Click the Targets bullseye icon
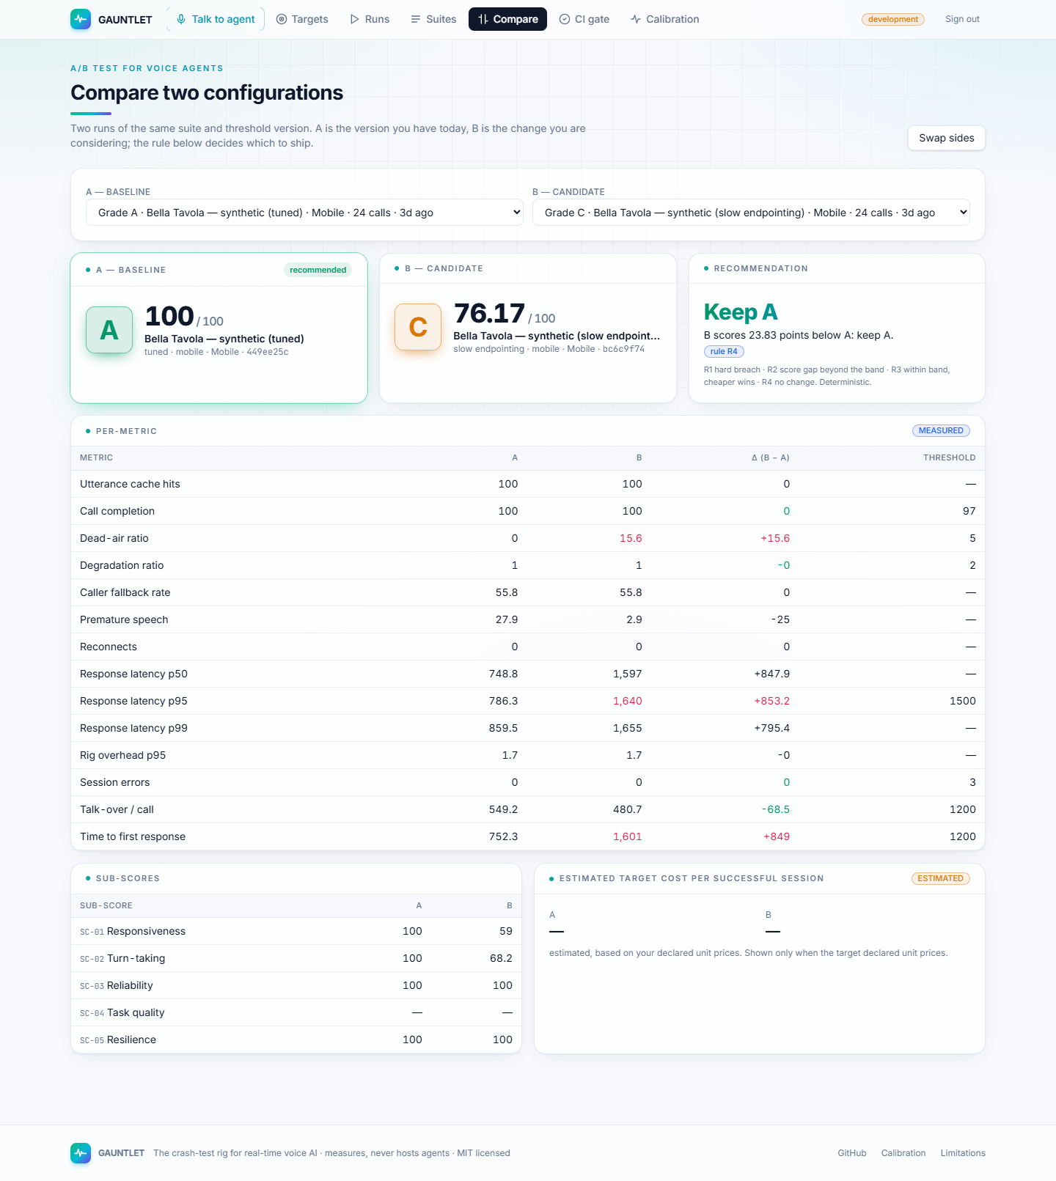This screenshot has width=1056, height=1181. (x=282, y=19)
